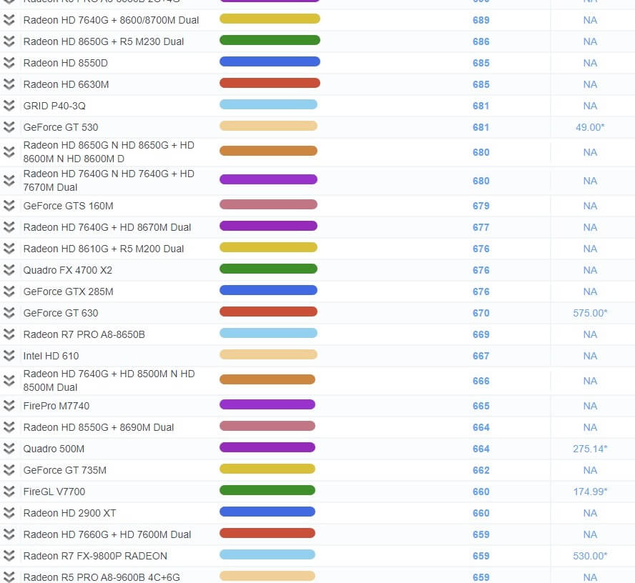Open the FireGL V7700 link
The image size is (635, 583).
(54, 492)
